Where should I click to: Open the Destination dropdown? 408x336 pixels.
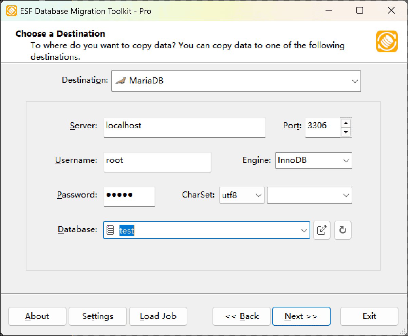(355, 81)
